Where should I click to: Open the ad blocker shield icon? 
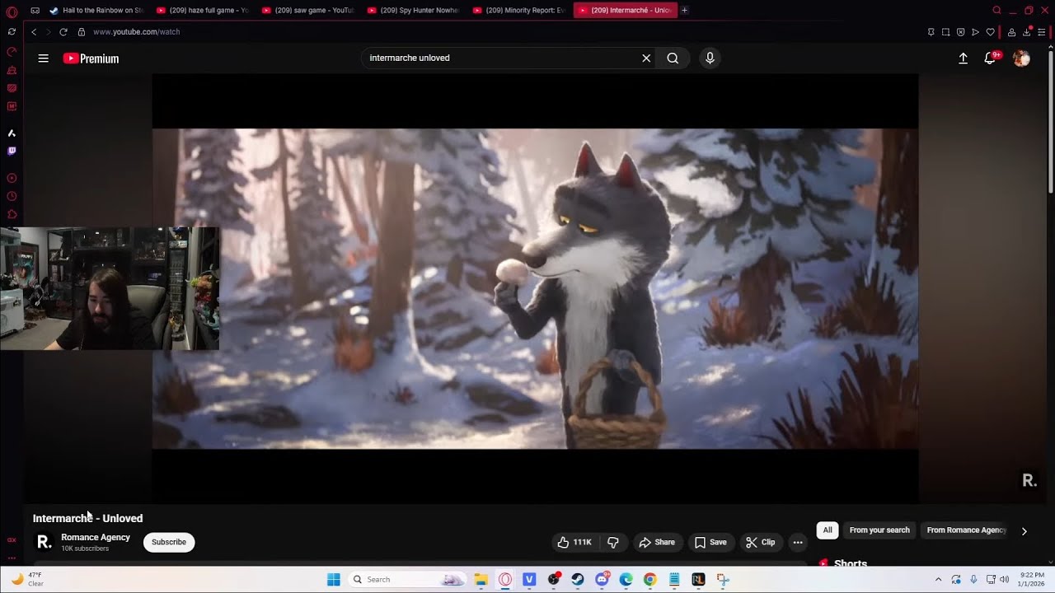[x=960, y=32]
